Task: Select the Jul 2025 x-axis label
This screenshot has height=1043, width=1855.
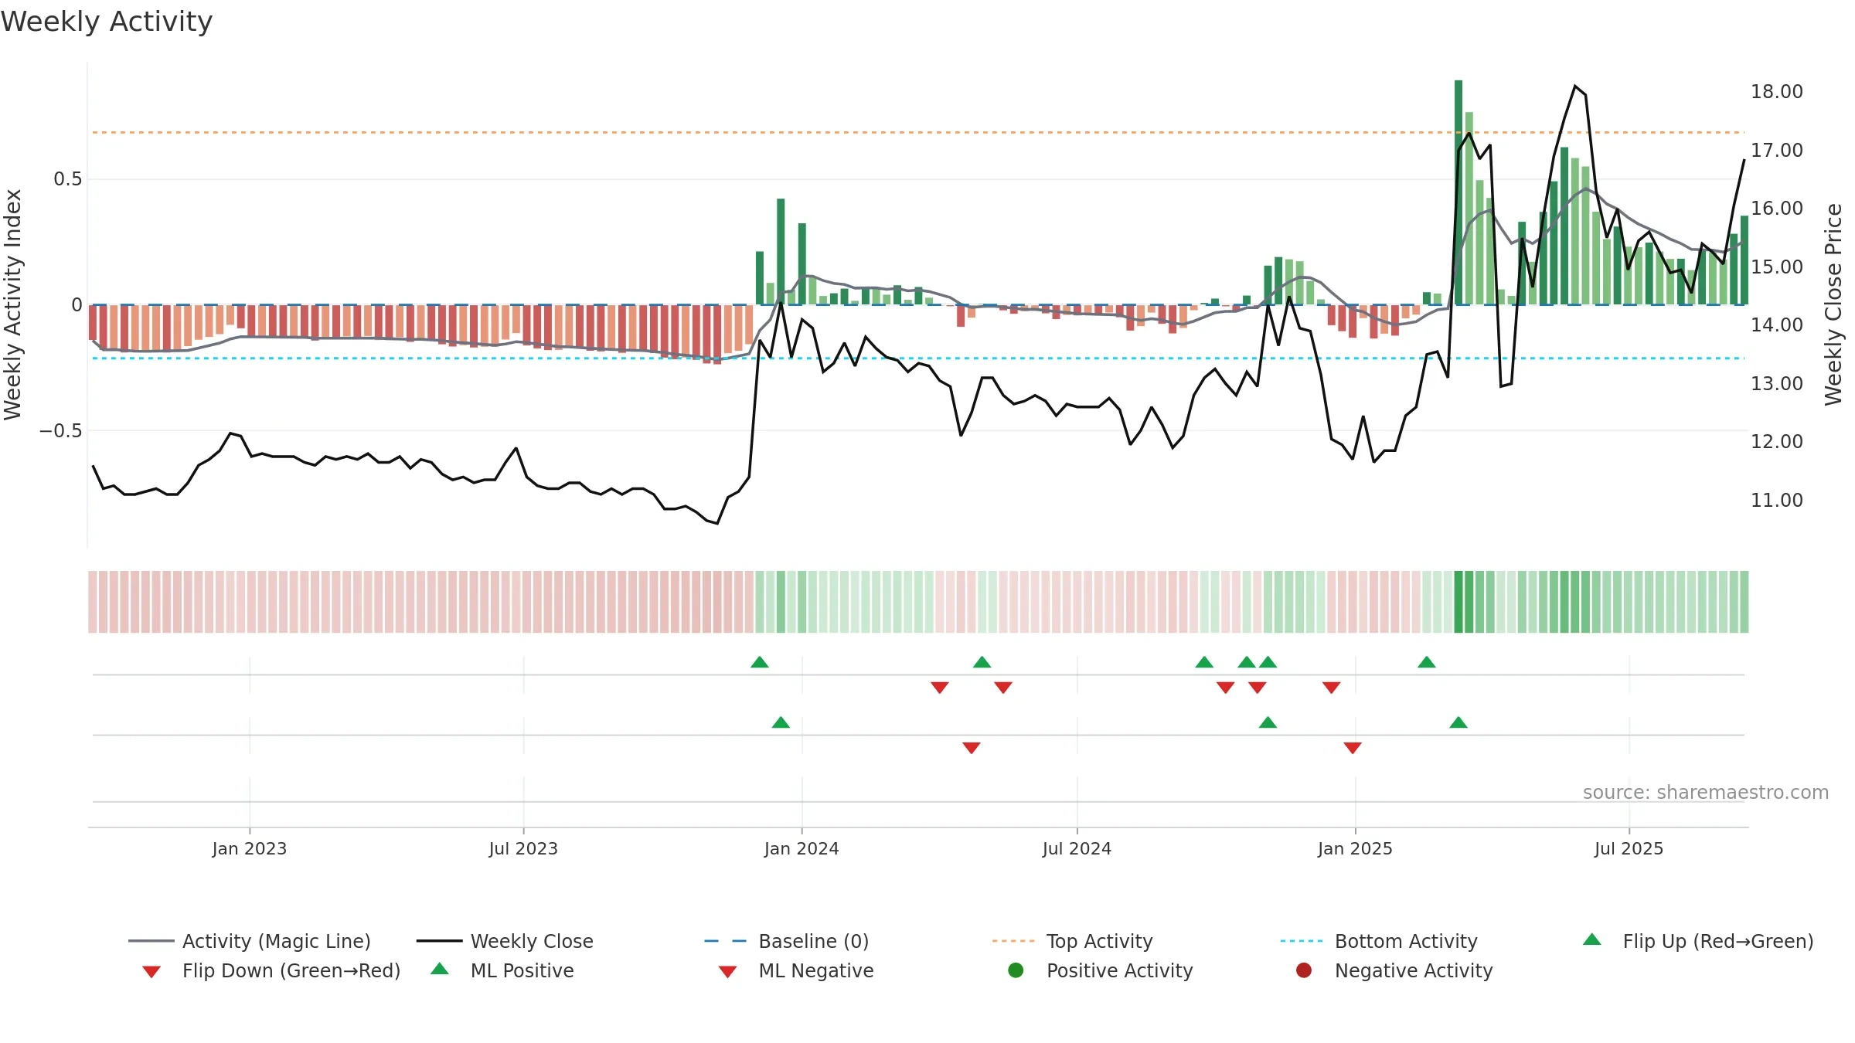Action: click(1629, 848)
